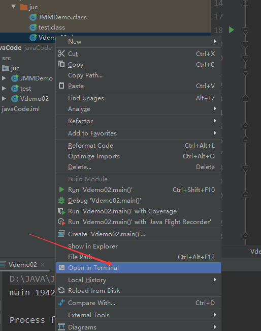Click the green run gutter arrow at line 18
Screen dimensions: 261x331
[232, 30]
